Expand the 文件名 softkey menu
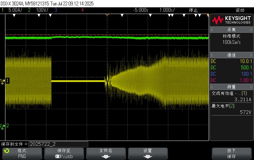Screen dimensions: 254x160 pyautogui.click(x=106, y=153)
